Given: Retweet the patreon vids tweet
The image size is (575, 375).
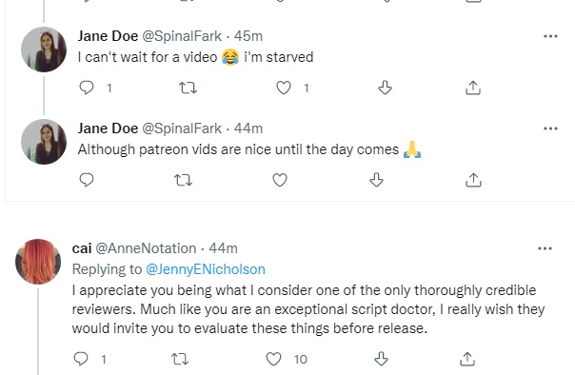Looking at the screenshot, I should point(183,180).
